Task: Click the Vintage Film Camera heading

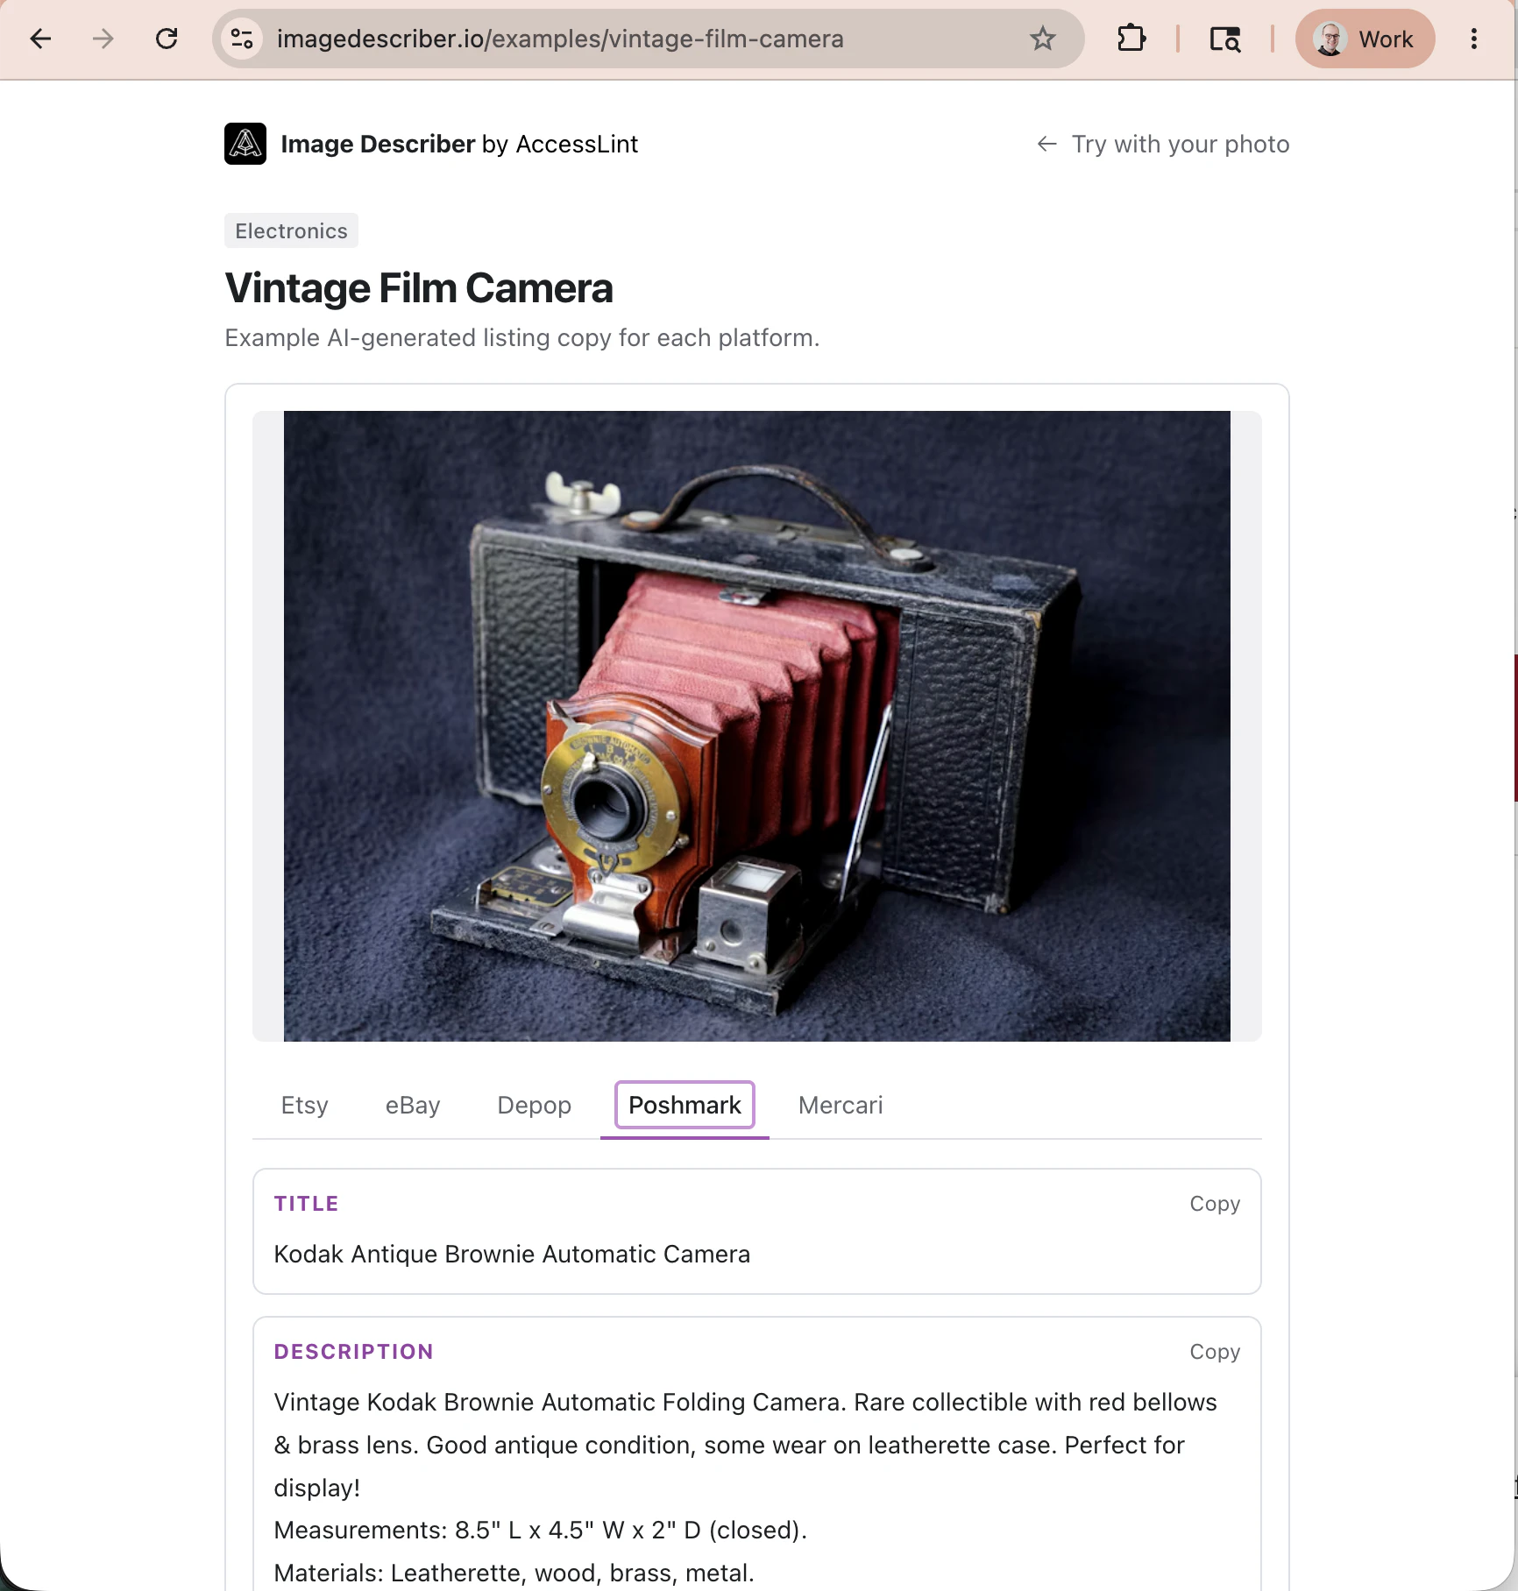Action: click(x=419, y=288)
